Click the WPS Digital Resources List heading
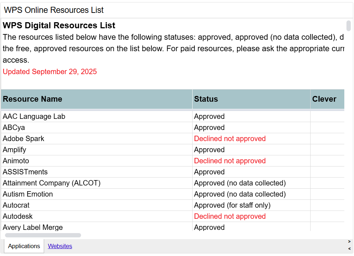The height and width of the screenshot is (256, 354). point(59,25)
